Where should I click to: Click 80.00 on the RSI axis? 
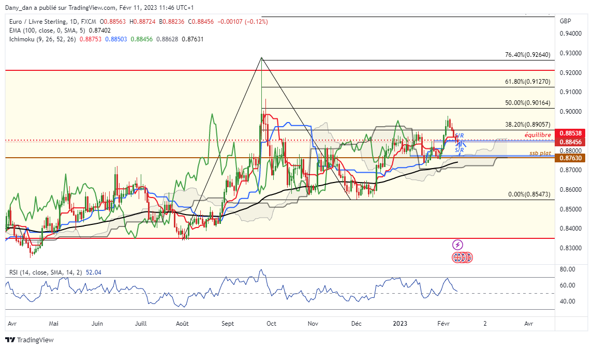pos(567,269)
